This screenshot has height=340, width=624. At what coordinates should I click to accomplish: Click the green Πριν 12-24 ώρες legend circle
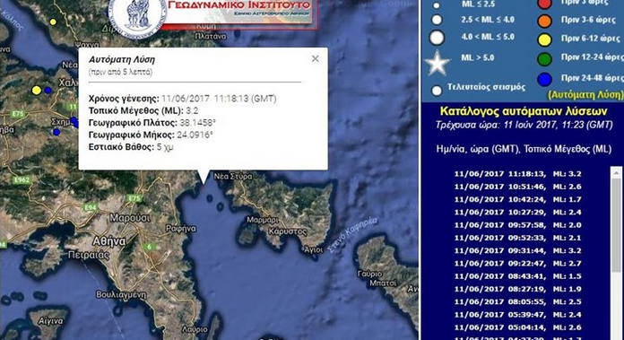click(544, 59)
